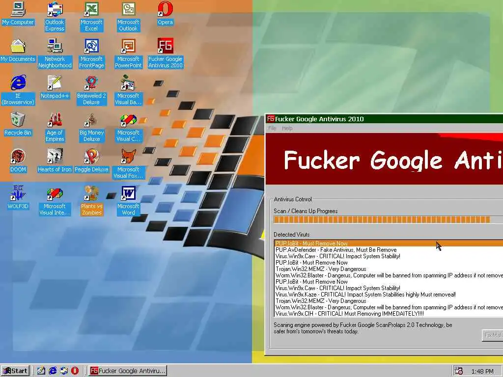
Task: Click the Microsoft Visual C++ shortcut
Action: [x=128, y=127]
